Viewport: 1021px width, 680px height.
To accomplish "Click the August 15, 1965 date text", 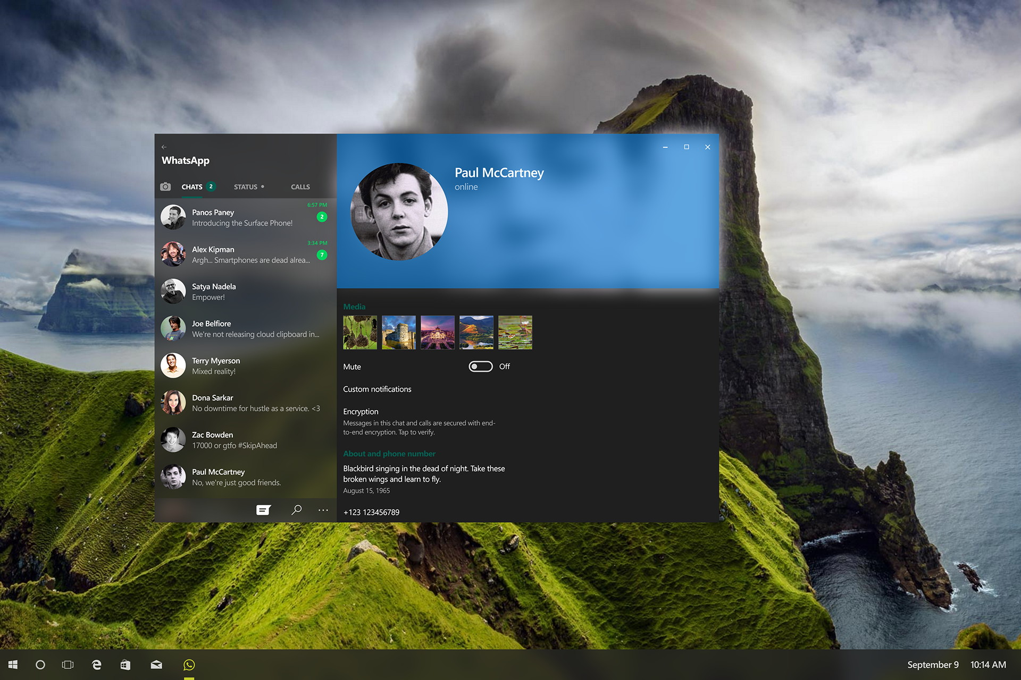I will 366,491.
